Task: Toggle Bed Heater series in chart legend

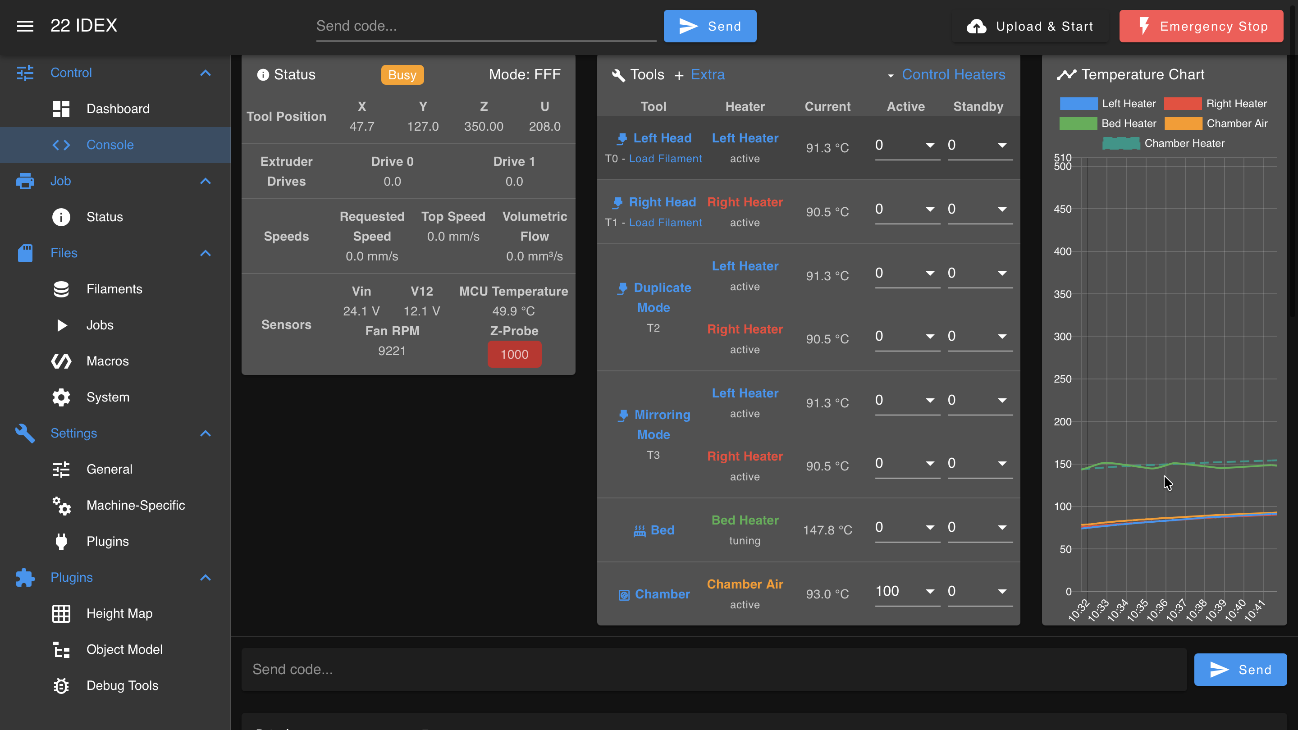Action: (x=1107, y=123)
